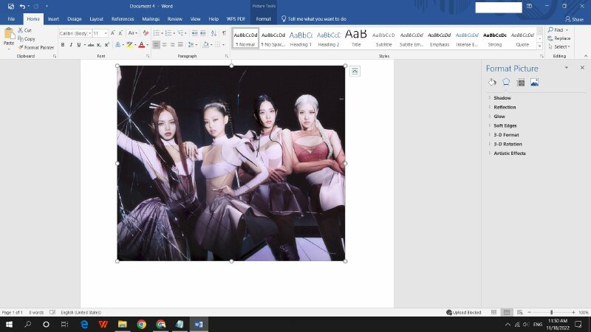Toggle show paragraph marks
This screenshot has height=332, width=591.
tap(224, 33)
